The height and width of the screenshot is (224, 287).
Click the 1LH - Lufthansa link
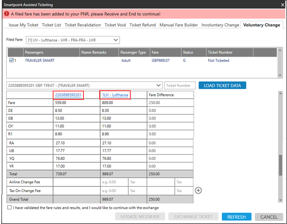coord(115,95)
